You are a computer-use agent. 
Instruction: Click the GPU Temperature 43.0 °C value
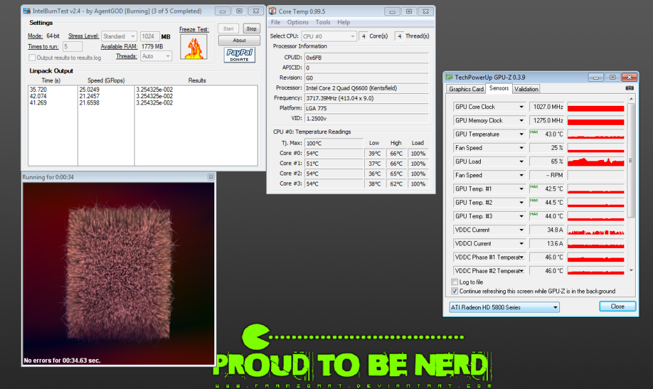[547, 134]
